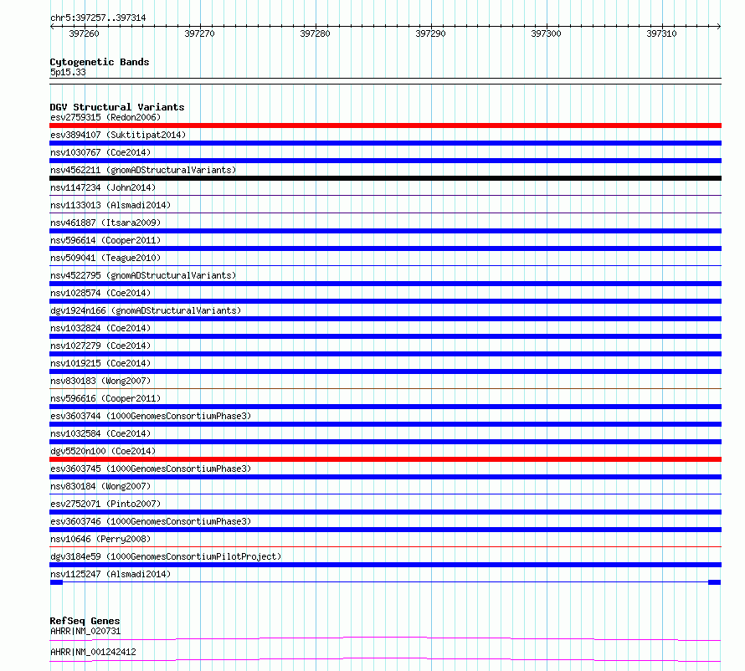The height and width of the screenshot is (671, 745).
Task: Select nsv1019215 (Coe2014) label
Action: coord(100,363)
